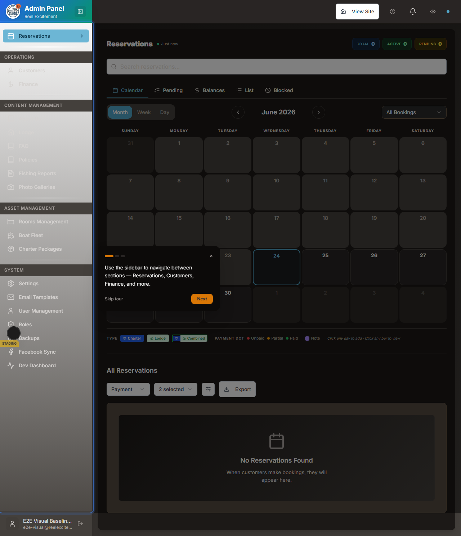Open the Payment filter dropdown

click(128, 389)
